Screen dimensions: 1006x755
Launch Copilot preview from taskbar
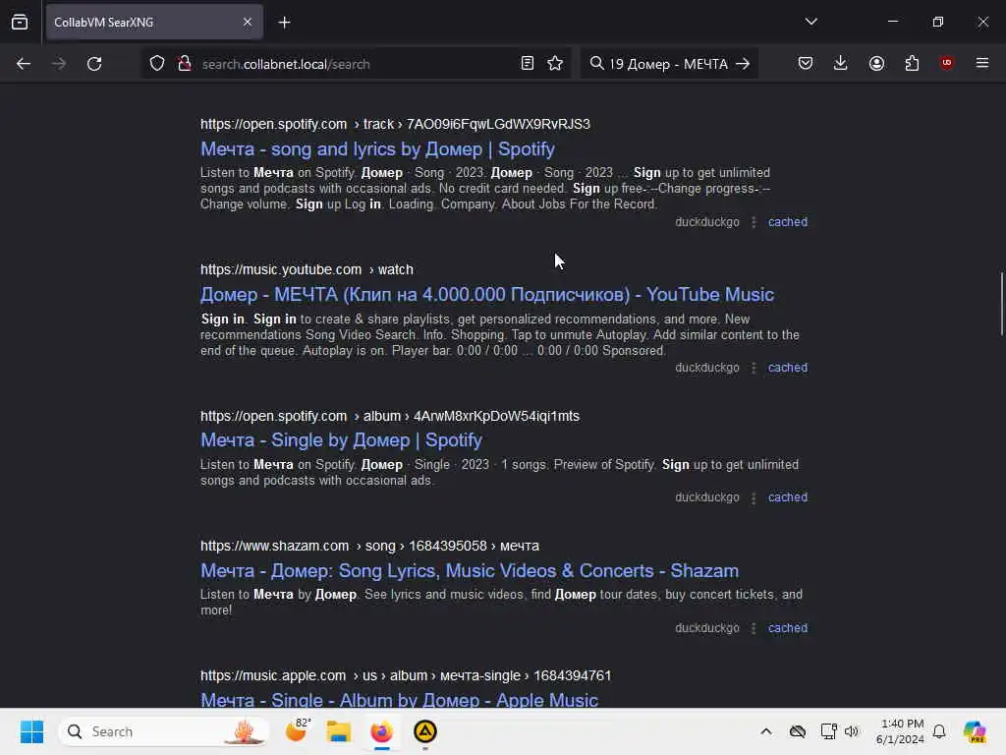pyautogui.click(x=975, y=731)
